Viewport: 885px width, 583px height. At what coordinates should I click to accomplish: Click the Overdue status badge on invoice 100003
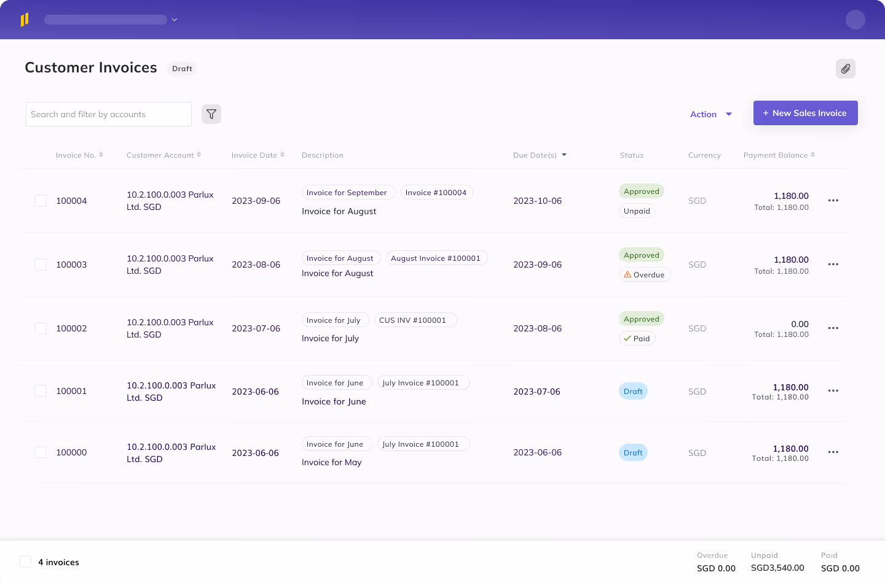pyautogui.click(x=645, y=274)
